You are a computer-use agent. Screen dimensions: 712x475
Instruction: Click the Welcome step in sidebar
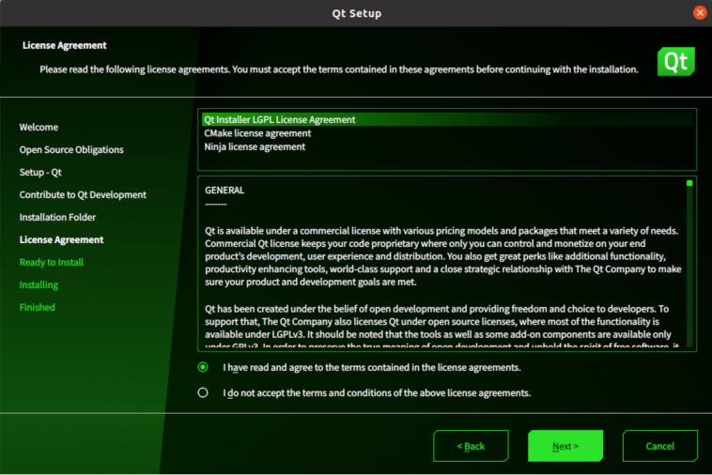(39, 127)
